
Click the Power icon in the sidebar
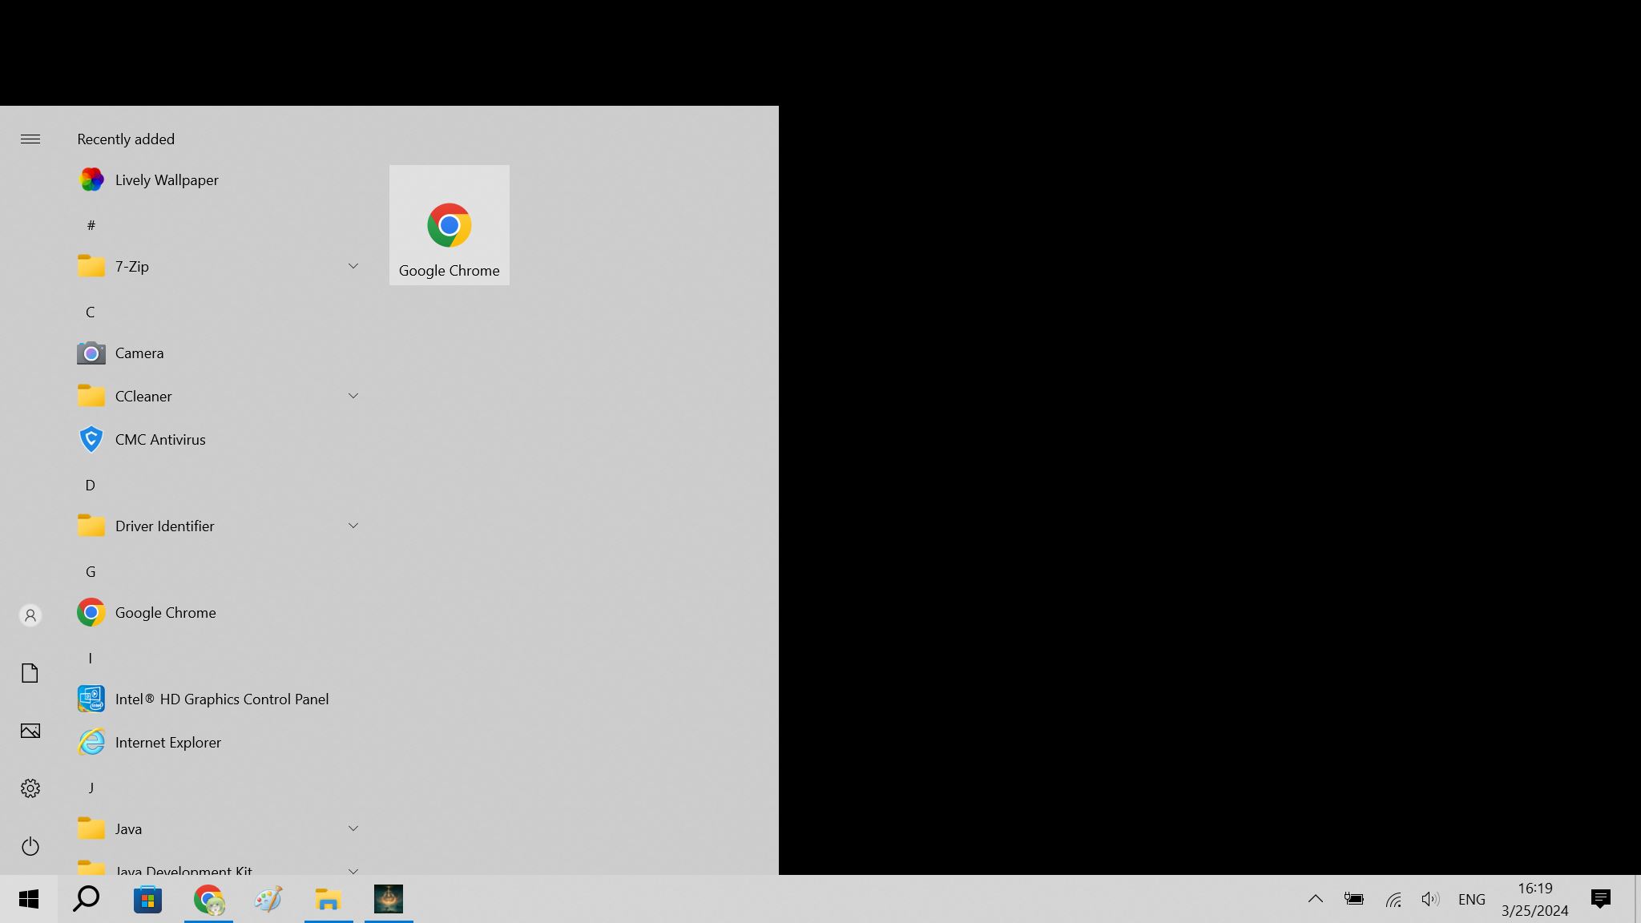[30, 846]
